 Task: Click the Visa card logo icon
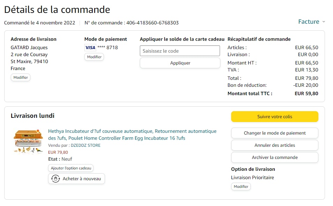pos(90,48)
